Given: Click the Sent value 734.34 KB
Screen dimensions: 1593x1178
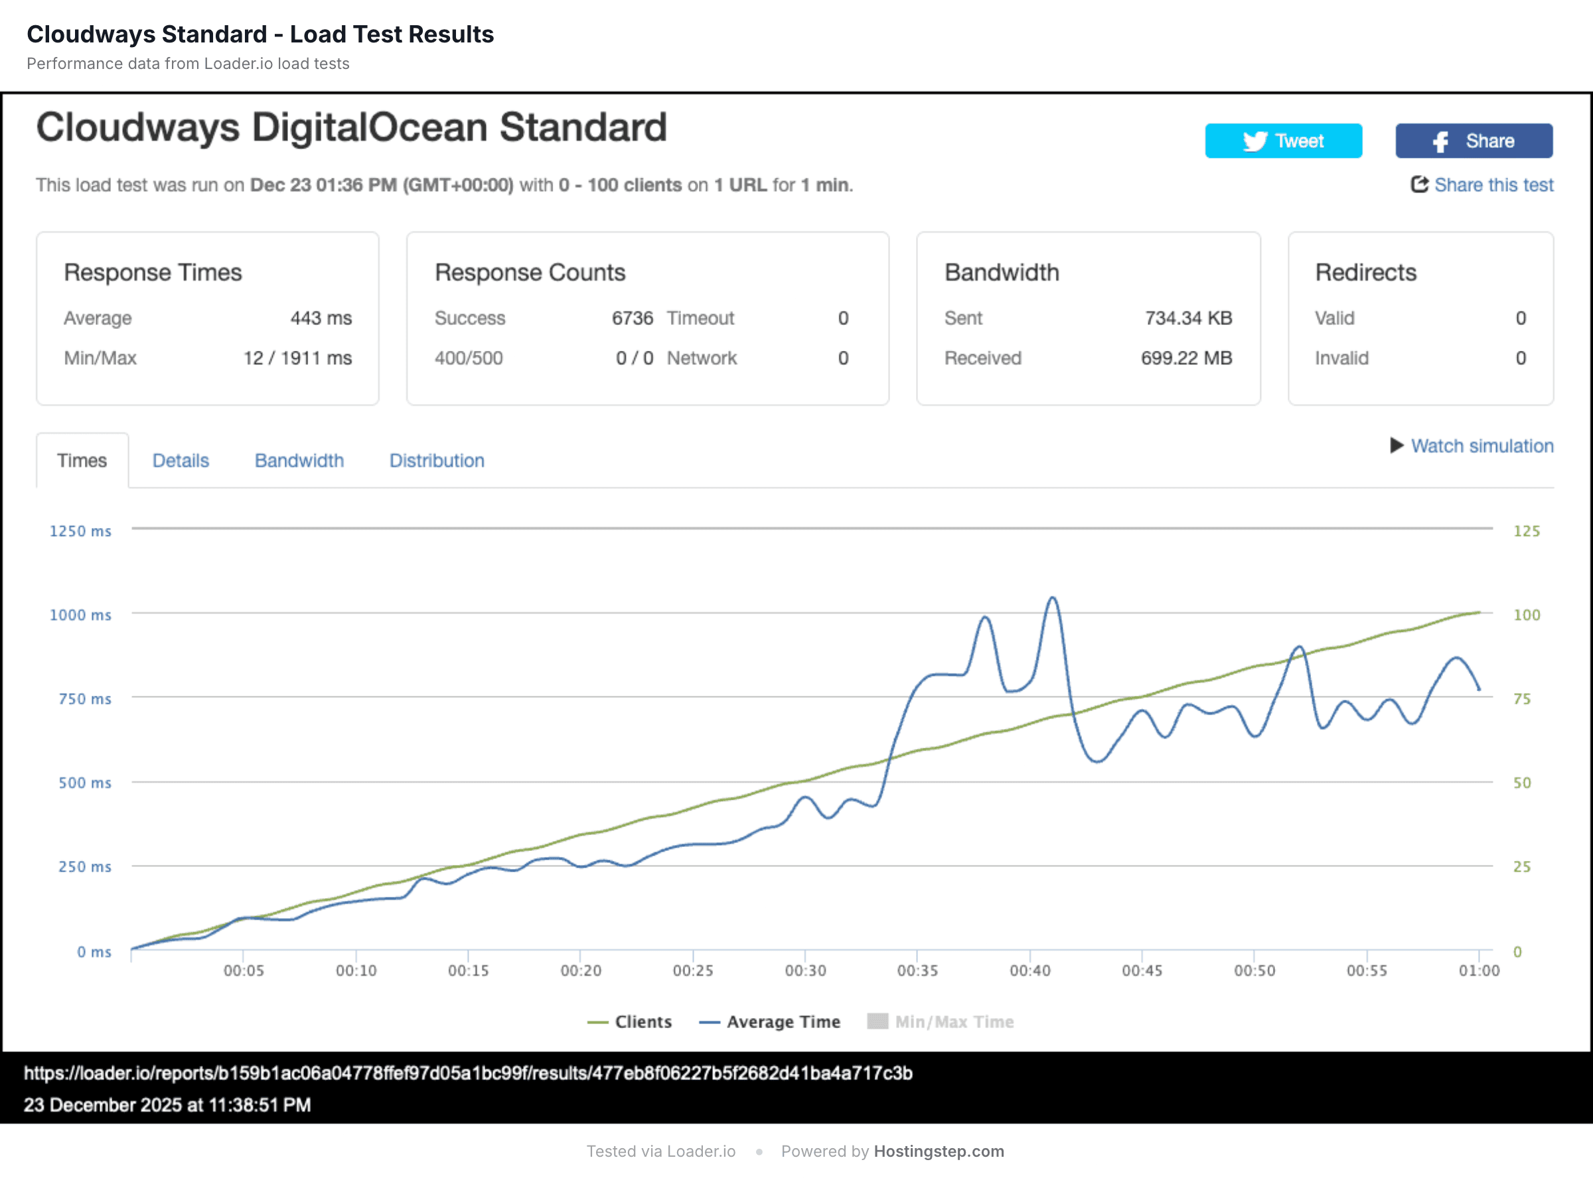Looking at the screenshot, I should click(1189, 318).
